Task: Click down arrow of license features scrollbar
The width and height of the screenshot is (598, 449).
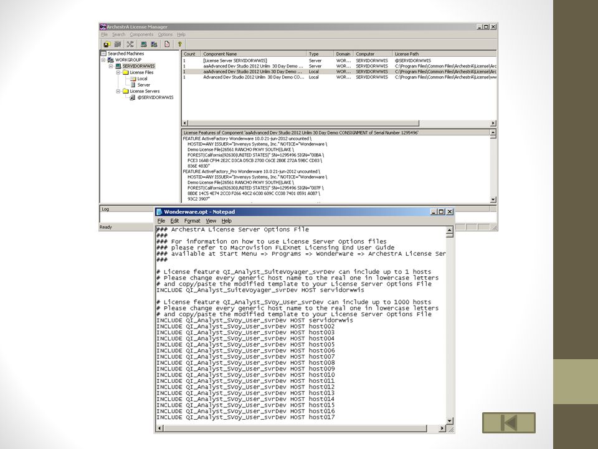Action: click(493, 200)
